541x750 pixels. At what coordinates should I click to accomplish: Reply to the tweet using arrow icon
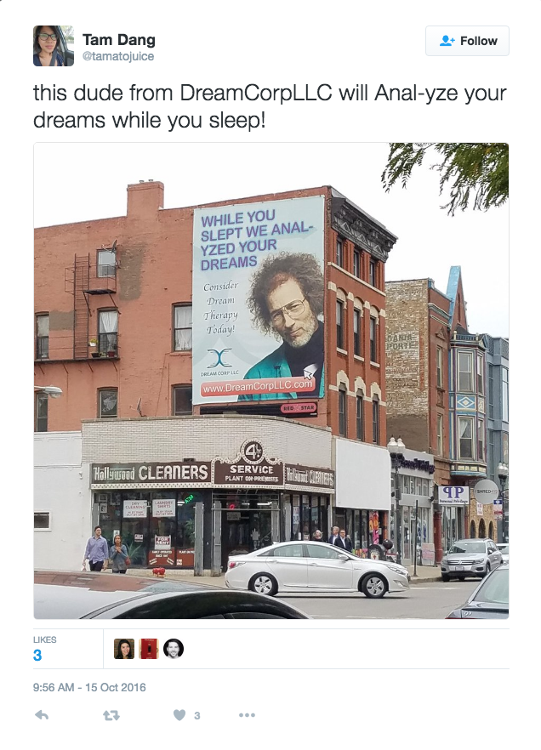pos(42,715)
